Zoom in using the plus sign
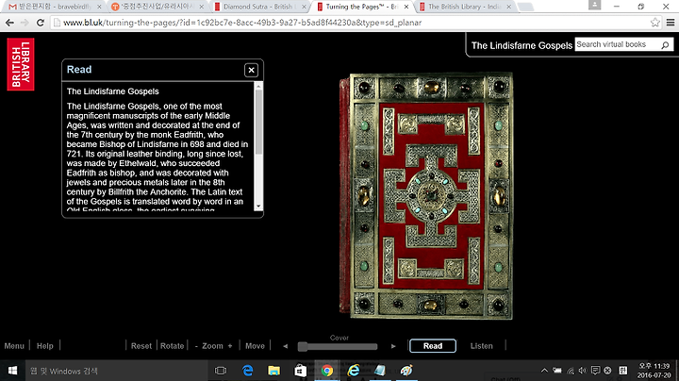The width and height of the screenshot is (679, 381). 230,346
